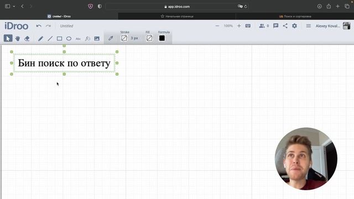
Task: Click the 100% zoom level
Action: (228, 26)
